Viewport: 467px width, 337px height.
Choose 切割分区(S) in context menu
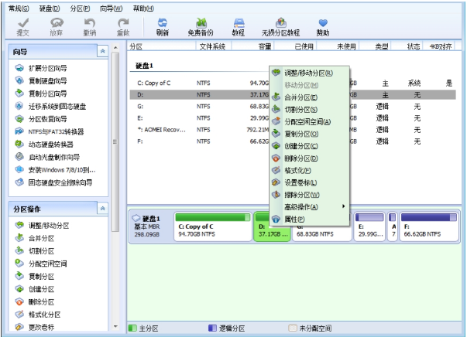pyautogui.click(x=309, y=109)
